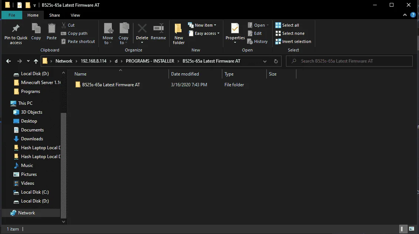Open the File tab
The height and width of the screenshot is (234, 419).
click(x=12, y=15)
